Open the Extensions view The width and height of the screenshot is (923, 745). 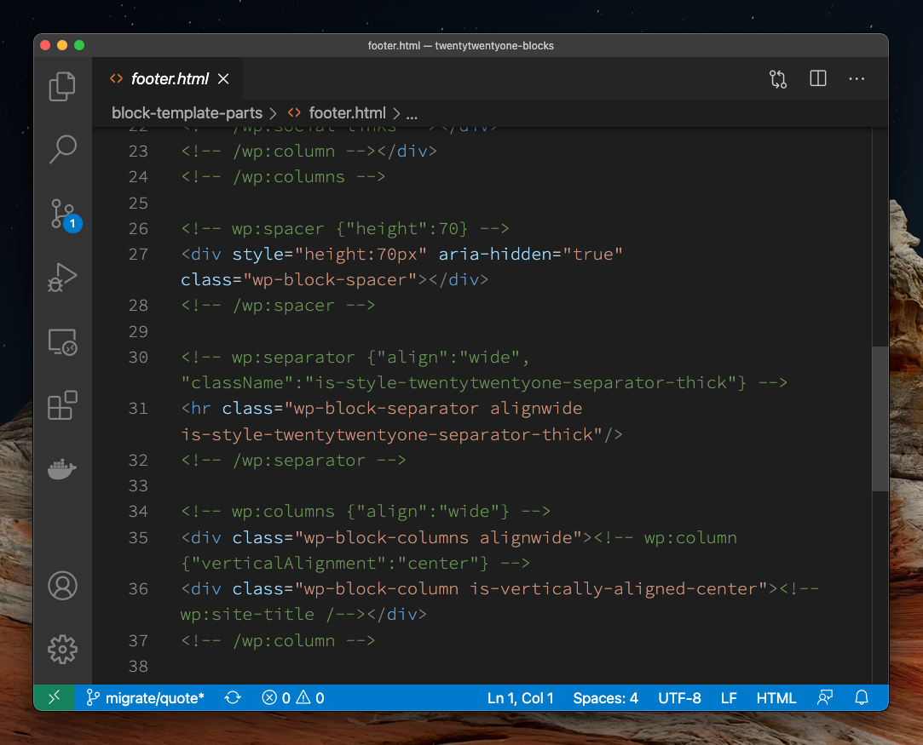tap(62, 405)
